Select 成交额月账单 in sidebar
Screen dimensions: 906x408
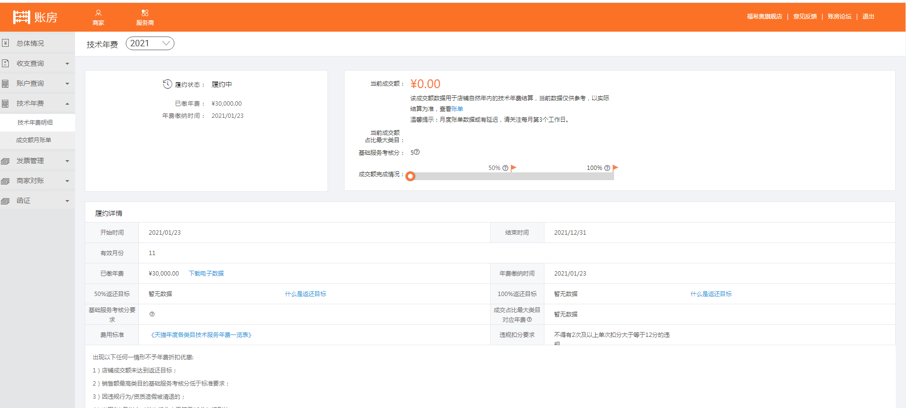click(x=34, y=140)
